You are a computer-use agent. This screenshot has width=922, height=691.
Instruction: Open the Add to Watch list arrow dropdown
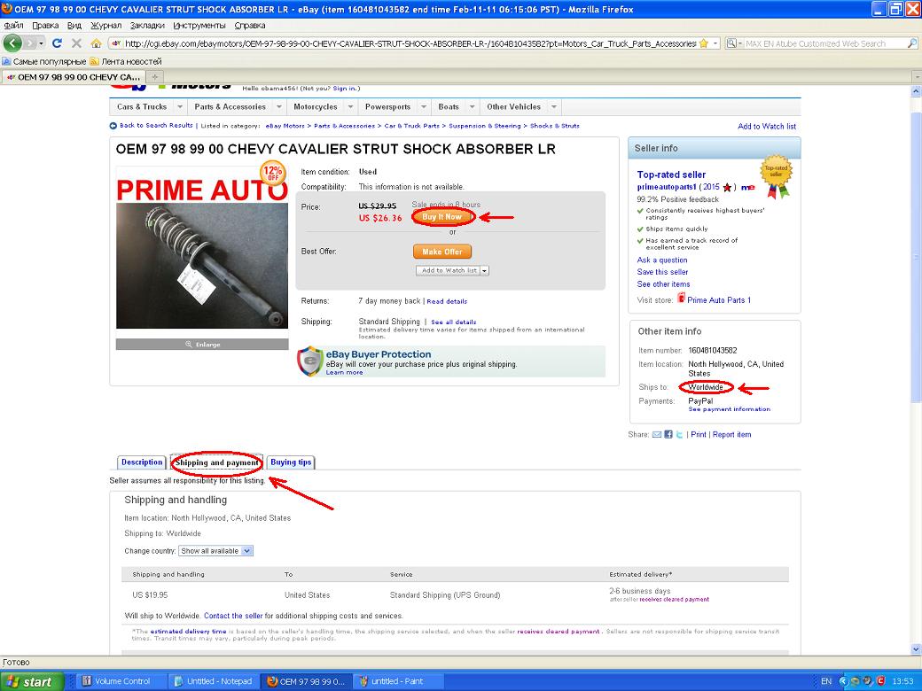tap(485, 271)
